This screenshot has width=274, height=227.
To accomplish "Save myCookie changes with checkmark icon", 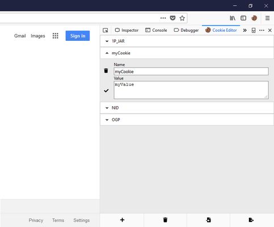I will point(106,91).
